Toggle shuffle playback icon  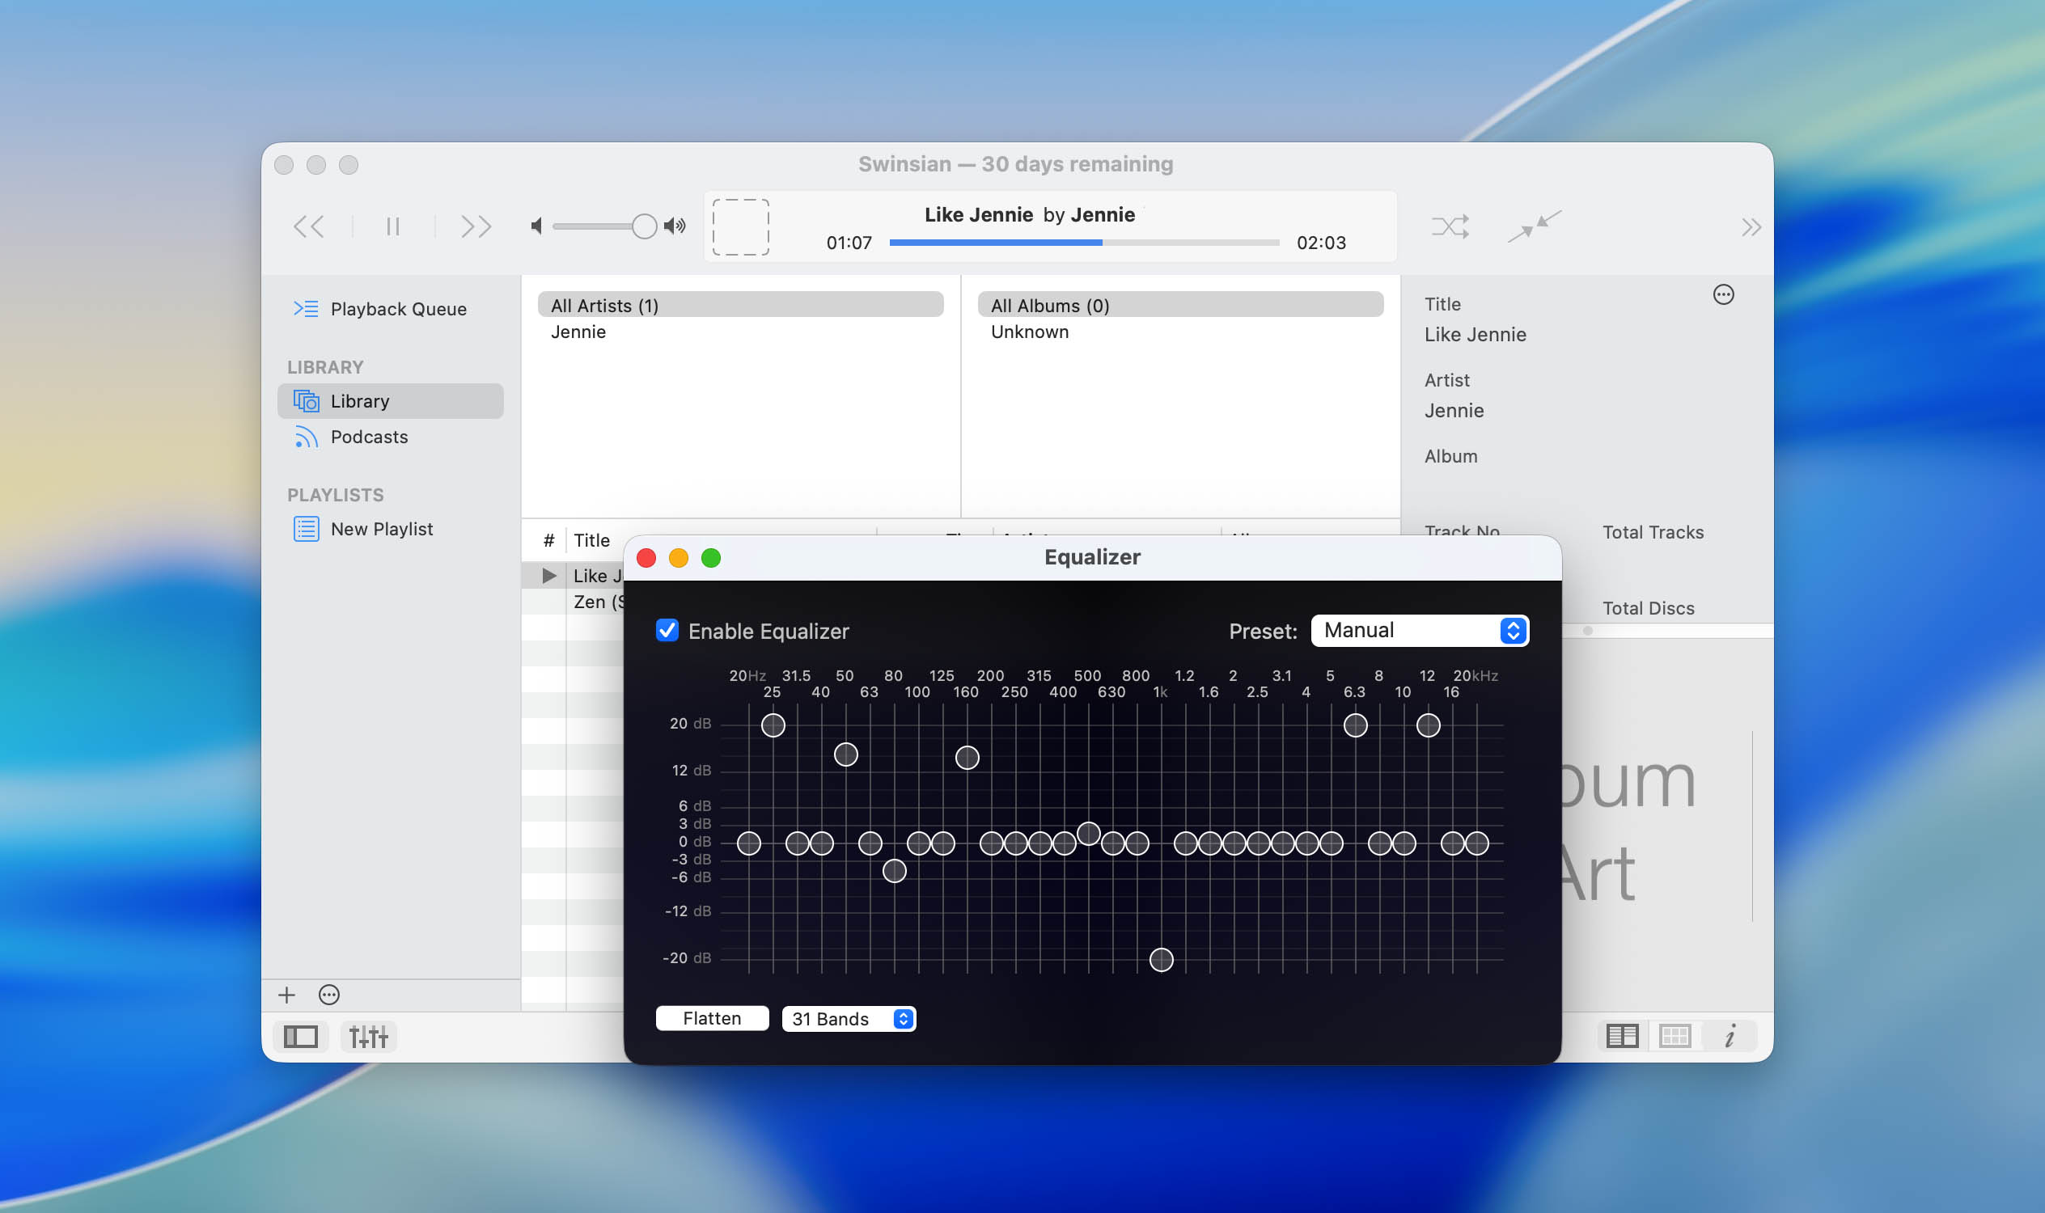pos(1450,226)
